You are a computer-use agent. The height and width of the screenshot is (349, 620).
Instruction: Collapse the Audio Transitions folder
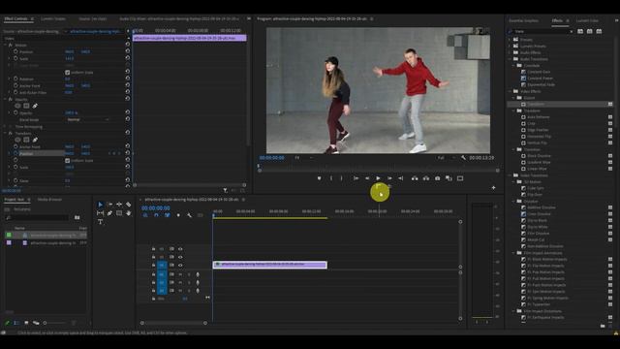511,59
